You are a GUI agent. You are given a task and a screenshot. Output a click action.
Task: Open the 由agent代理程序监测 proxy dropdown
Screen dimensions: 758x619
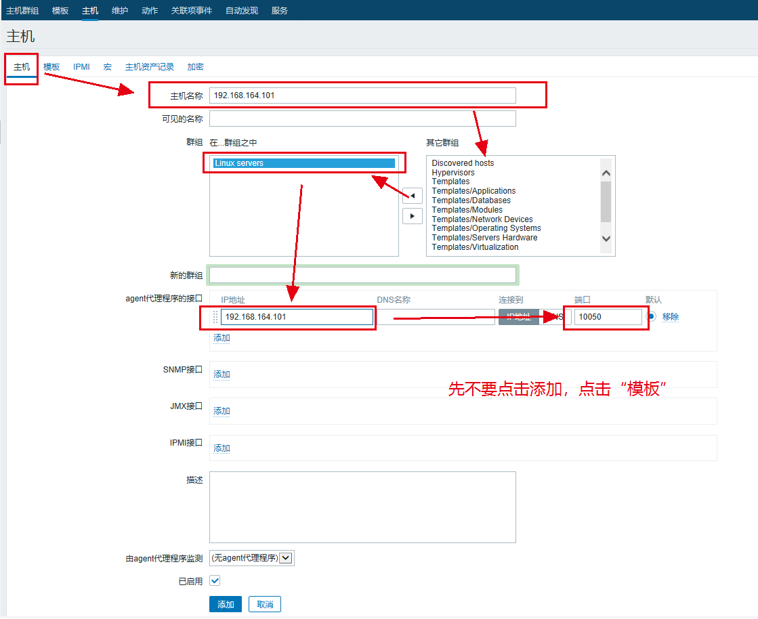pos(252,558)
